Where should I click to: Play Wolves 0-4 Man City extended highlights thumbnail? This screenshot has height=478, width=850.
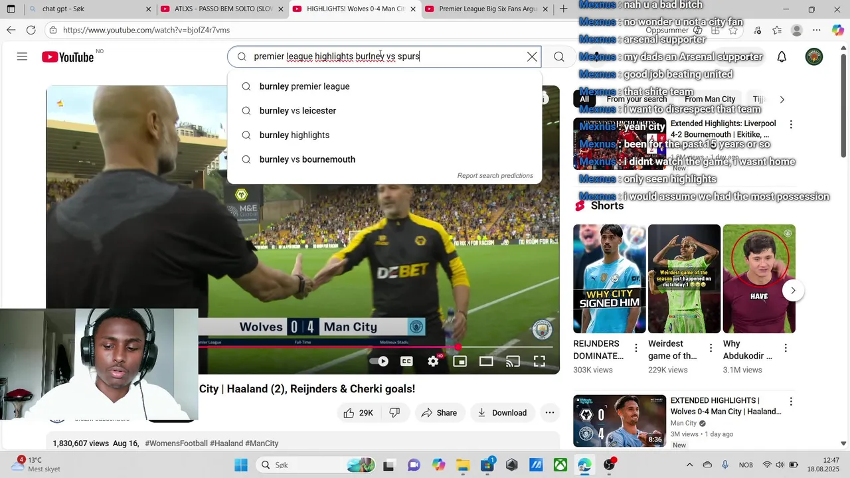tap(620, 421)
